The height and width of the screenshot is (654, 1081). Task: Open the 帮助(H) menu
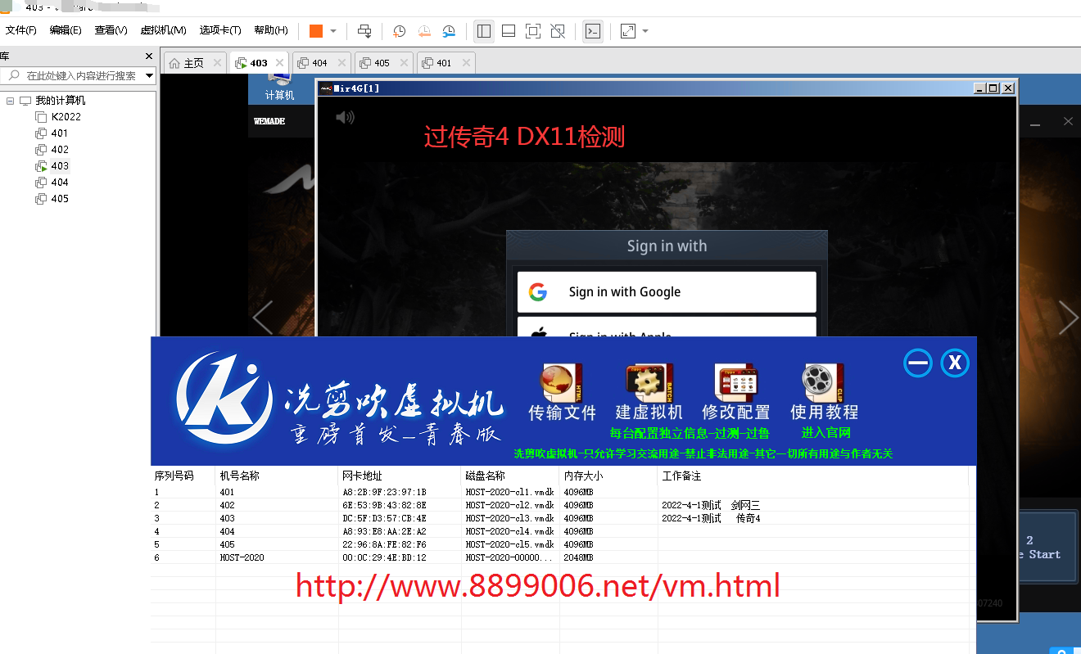tap(271, 30)
